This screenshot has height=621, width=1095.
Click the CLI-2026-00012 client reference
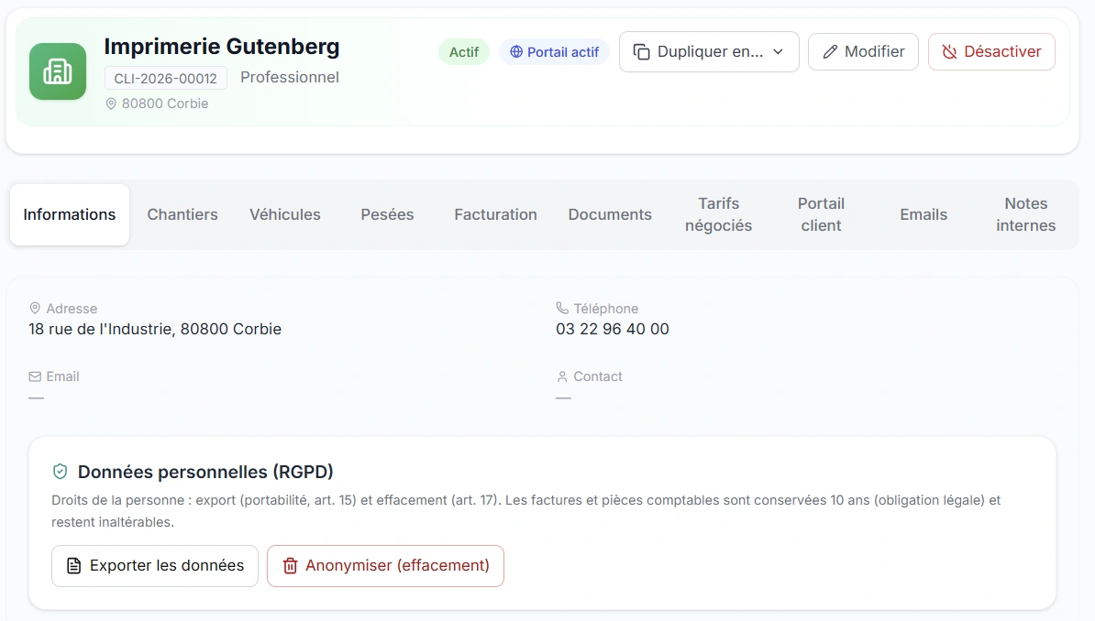165,78
